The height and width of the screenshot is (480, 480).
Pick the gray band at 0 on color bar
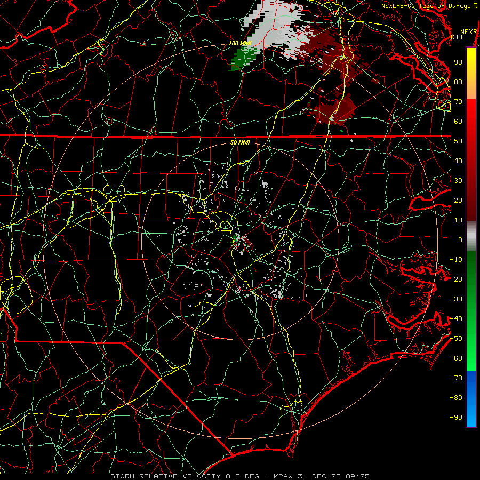[471, 236]
